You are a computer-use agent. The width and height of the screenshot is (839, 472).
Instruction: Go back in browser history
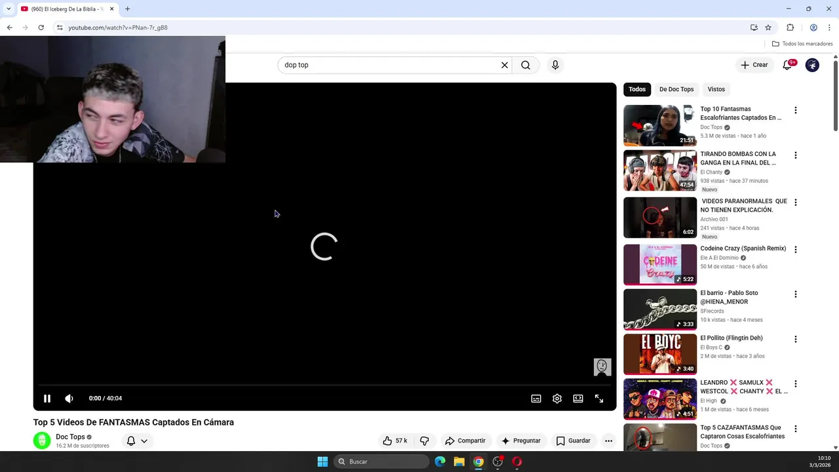9,28
